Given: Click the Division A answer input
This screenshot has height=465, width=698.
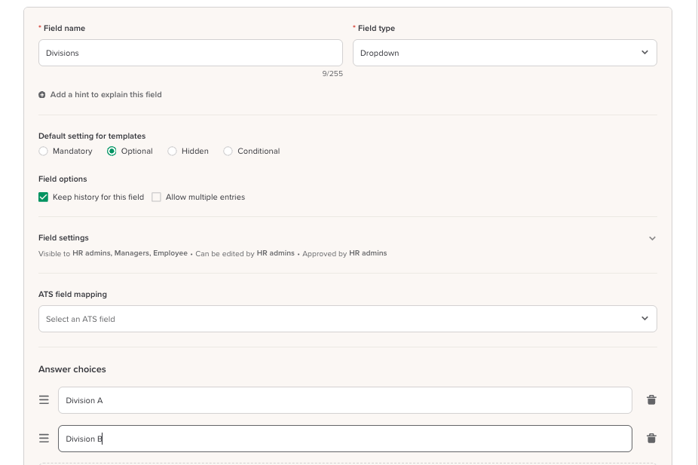Looking at the screenshot, I should pyautogui.click(x=344, y=400).
